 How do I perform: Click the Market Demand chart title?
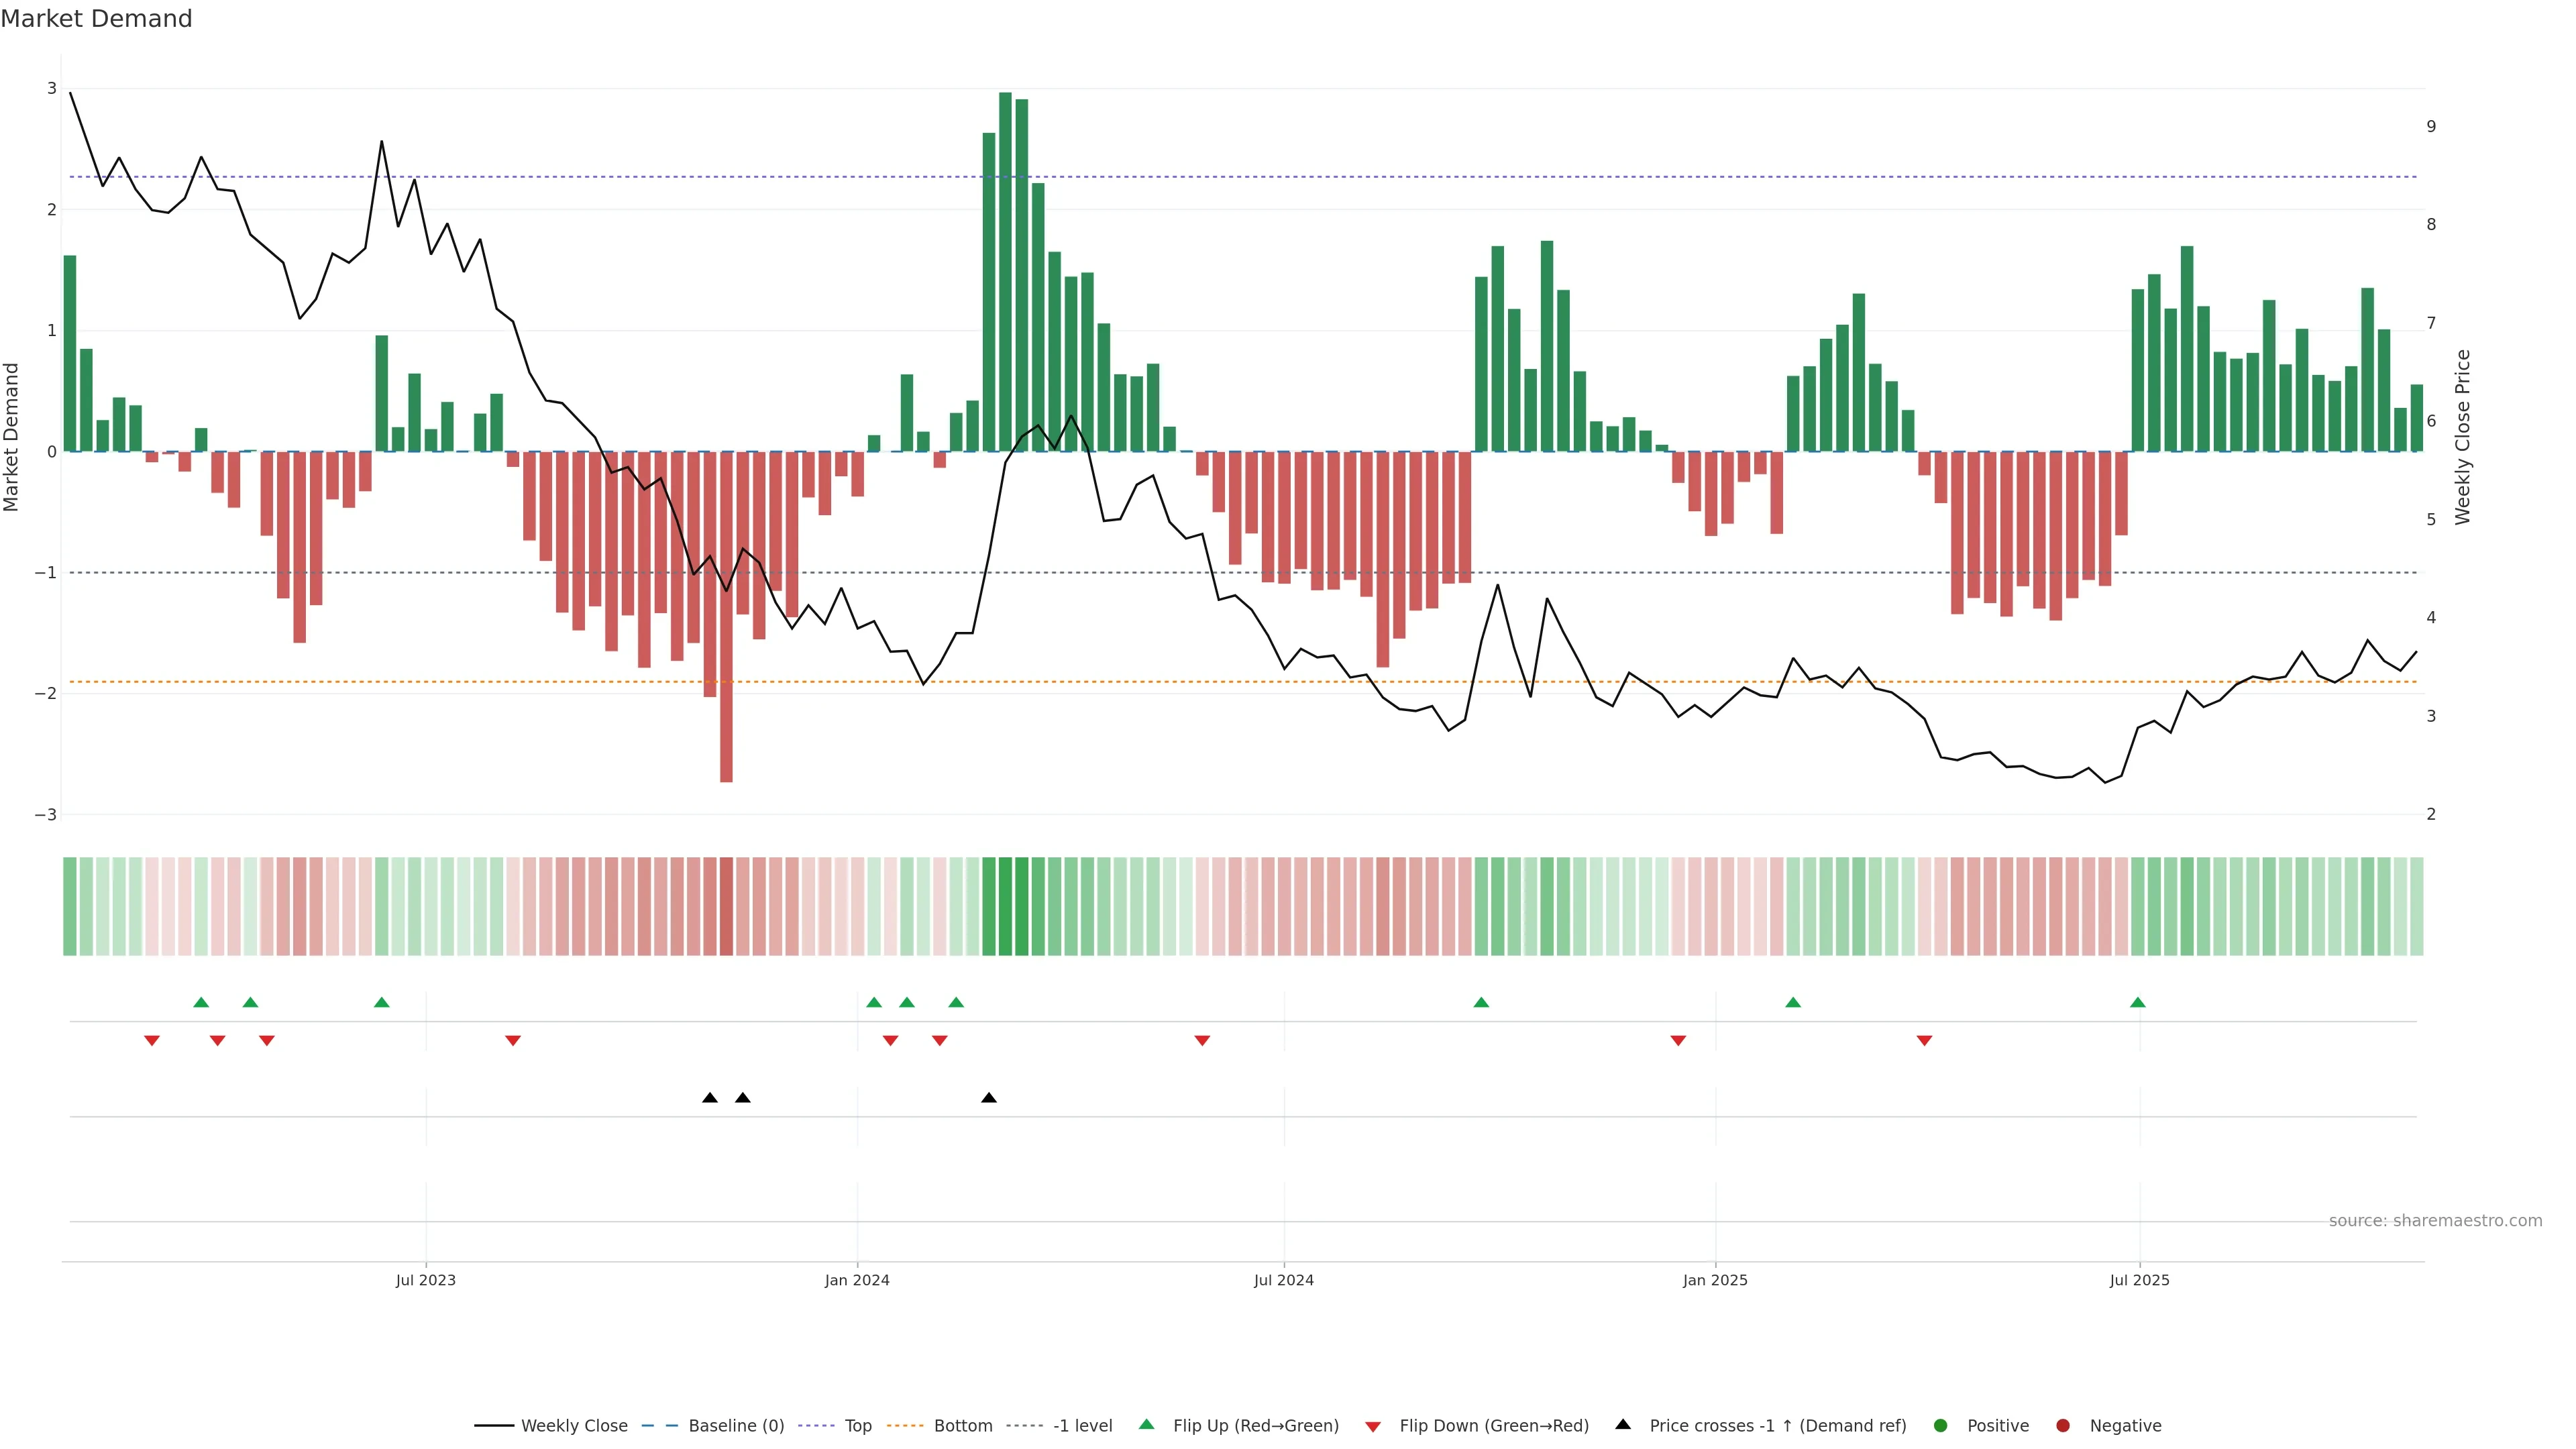click(97, 19)
